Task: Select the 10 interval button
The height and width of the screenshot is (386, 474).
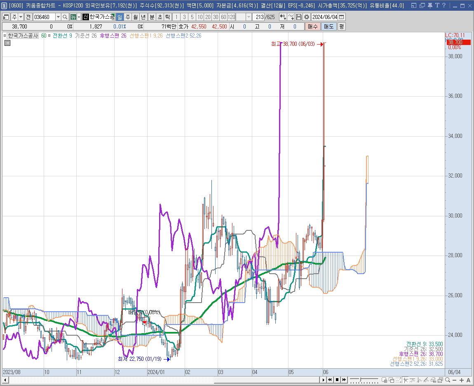Action: pos(200,17)
